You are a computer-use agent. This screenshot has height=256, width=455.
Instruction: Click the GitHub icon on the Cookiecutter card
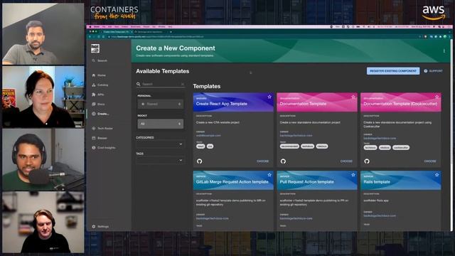pyautogui.click(x=367, y=161)
